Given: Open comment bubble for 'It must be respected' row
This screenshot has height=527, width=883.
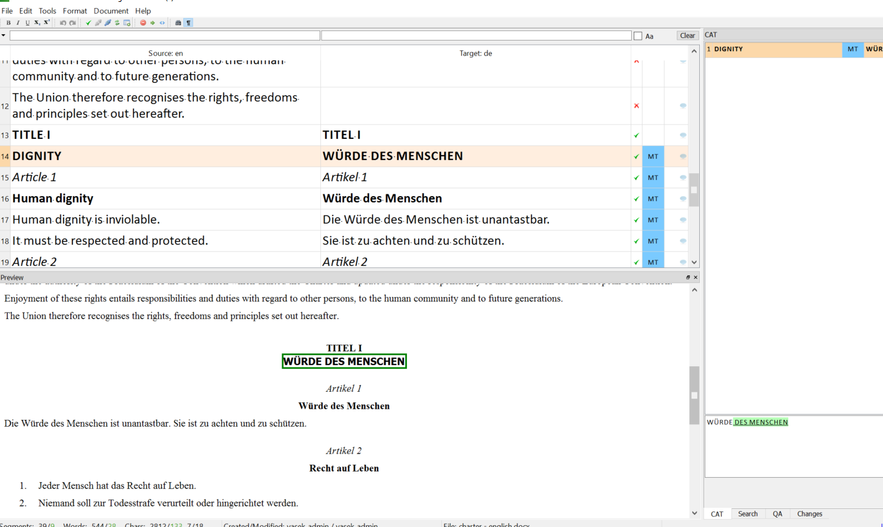Looking at the screenshot, I should click(683, 241).
